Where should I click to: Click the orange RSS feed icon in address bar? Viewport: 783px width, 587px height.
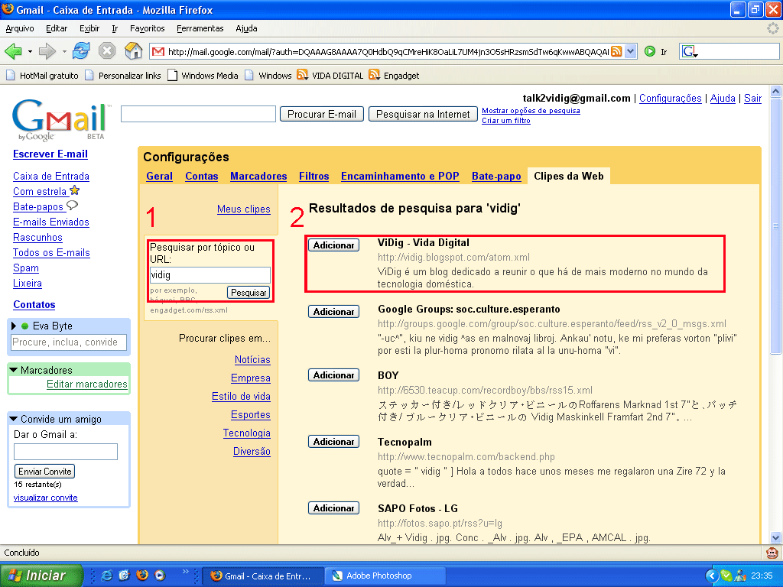tap(617, 51)
